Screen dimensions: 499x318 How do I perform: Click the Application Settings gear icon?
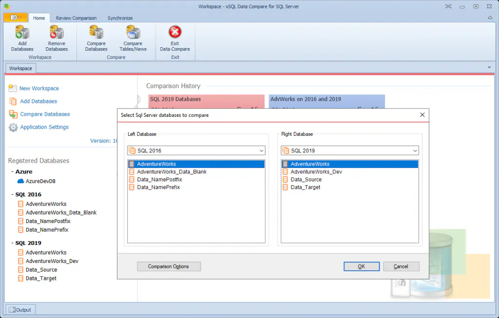13,127
